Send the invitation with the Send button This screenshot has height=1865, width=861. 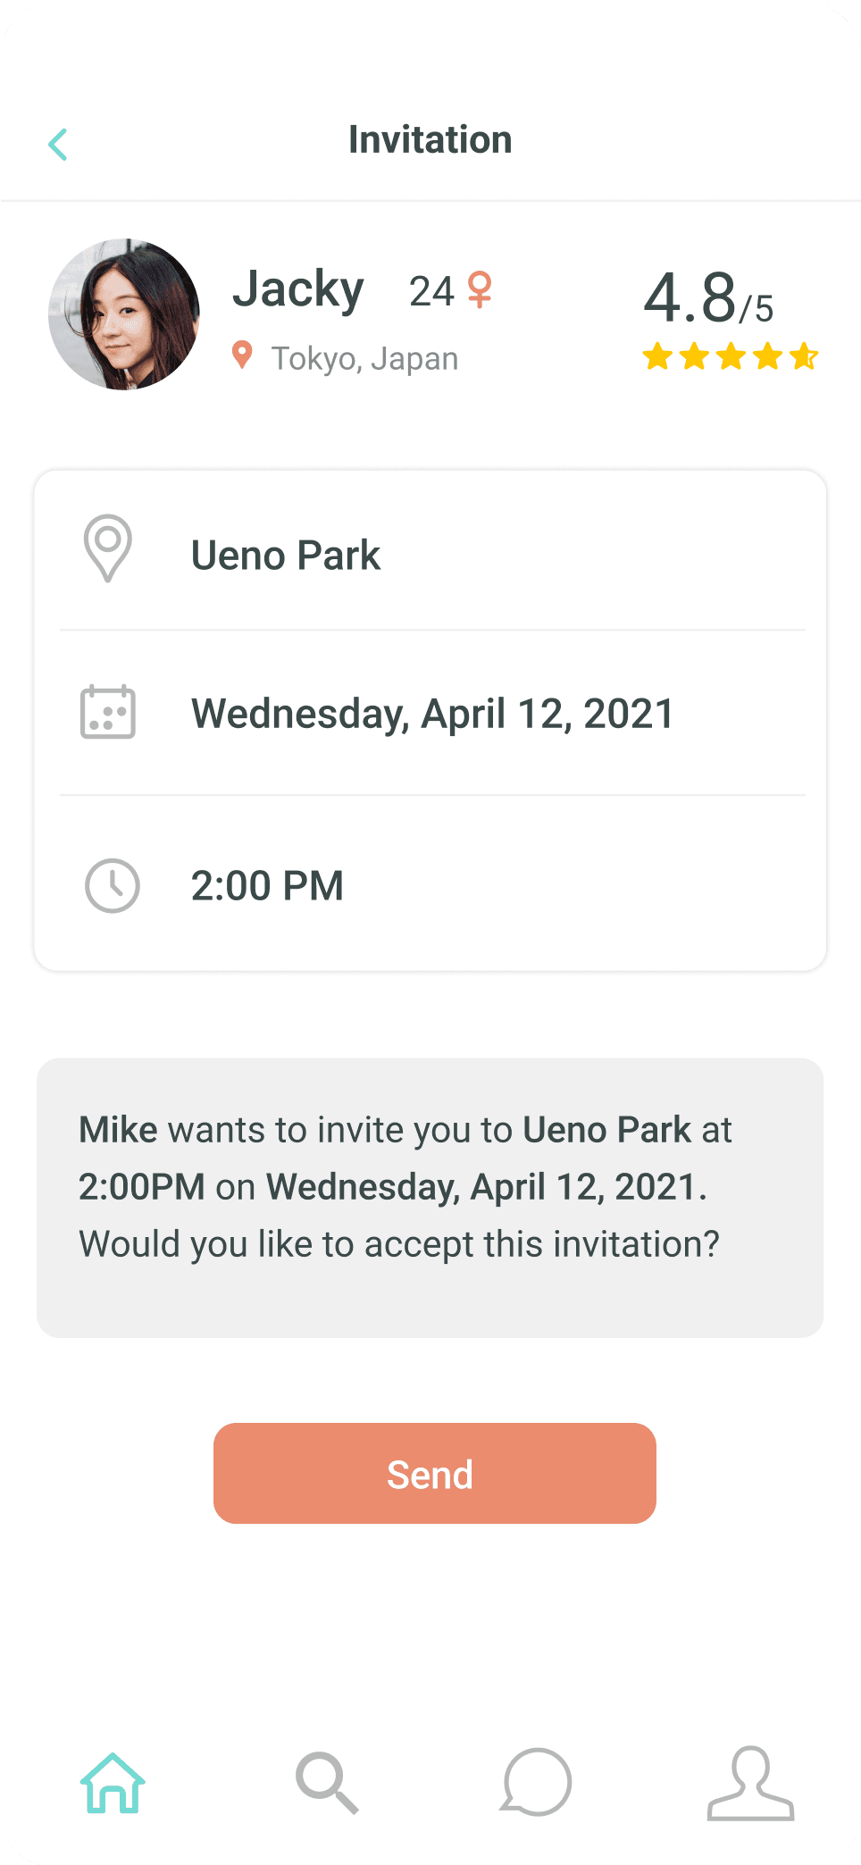pos(435,1473)
